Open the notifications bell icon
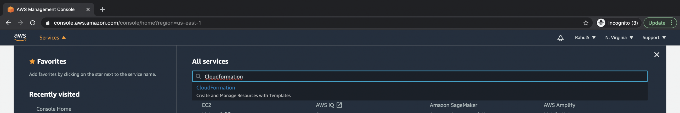680x113 pixels. (x=560, y=38)
